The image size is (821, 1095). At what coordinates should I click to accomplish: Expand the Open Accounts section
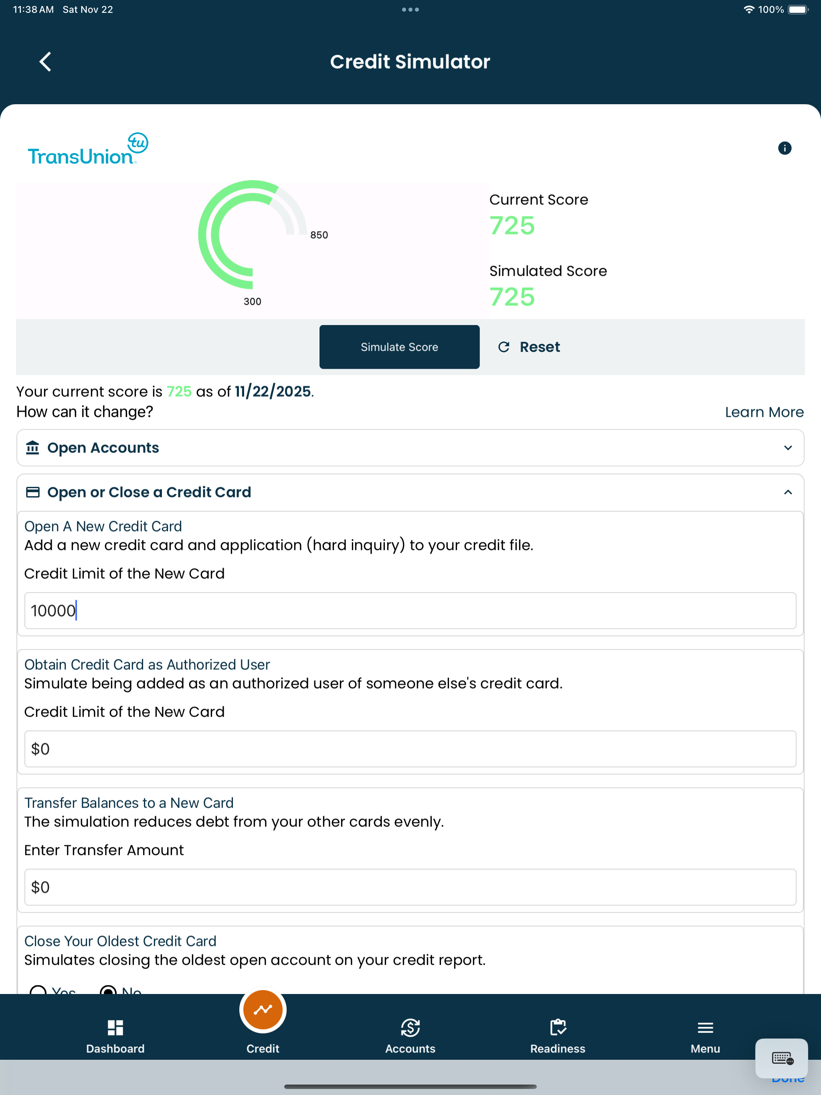point(410,448)
